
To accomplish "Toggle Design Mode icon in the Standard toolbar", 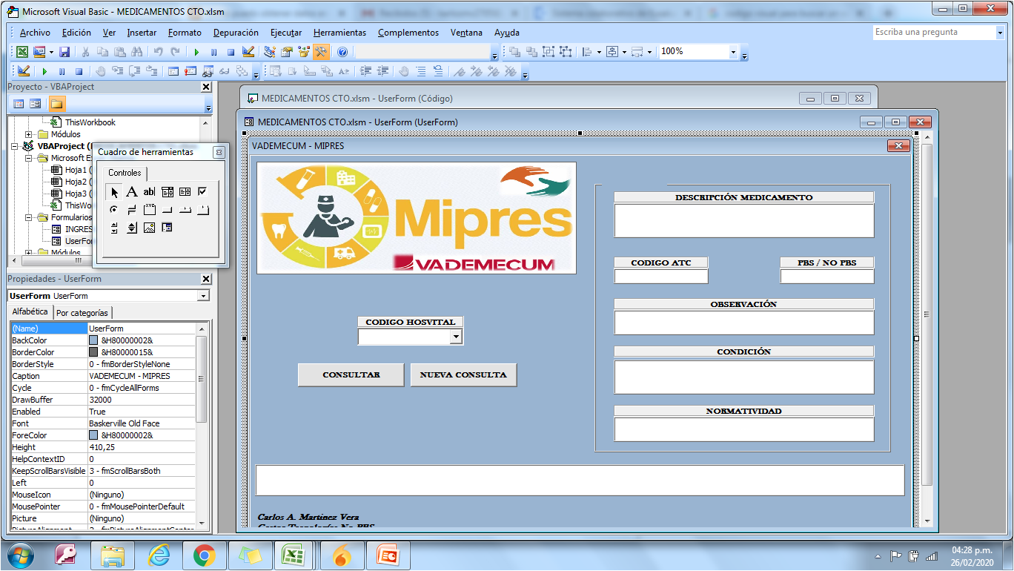I will coord(248,52).
